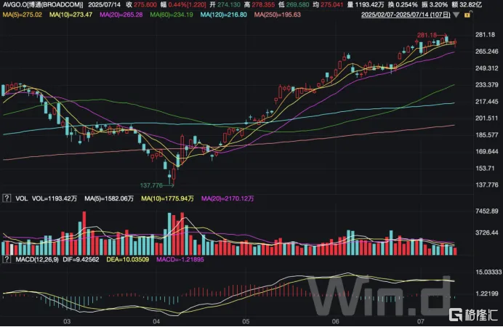Select the 281.18 high price annotation on chart
The image size is (503, 327).
tap(427, 35)
